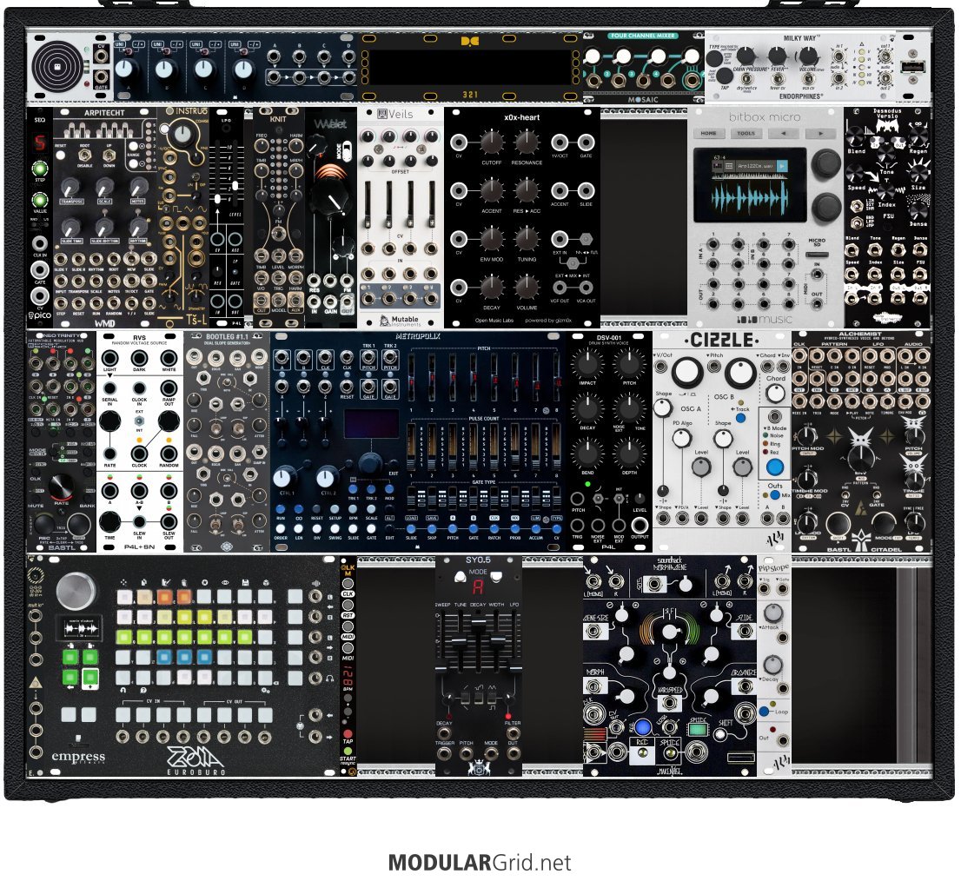Click the Metropolix blue RUN button
The height and width of the screenshot is (881, 961).
tap(280, 510)
